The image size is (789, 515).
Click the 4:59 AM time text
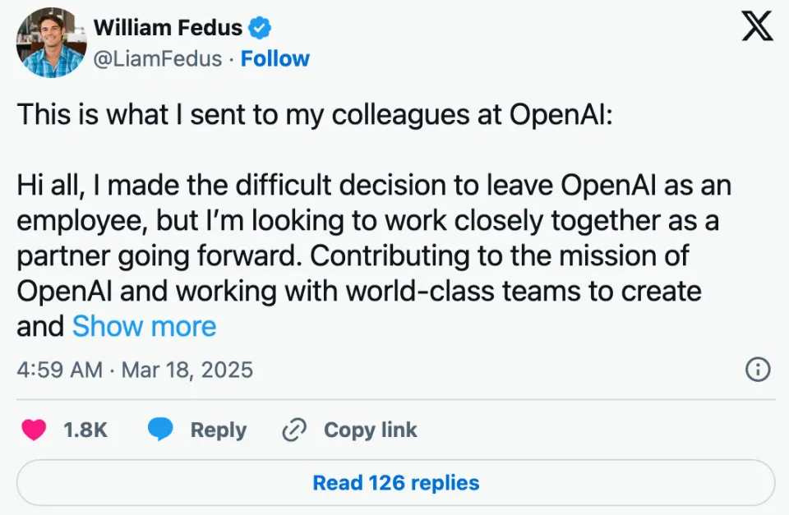[59, 370]
